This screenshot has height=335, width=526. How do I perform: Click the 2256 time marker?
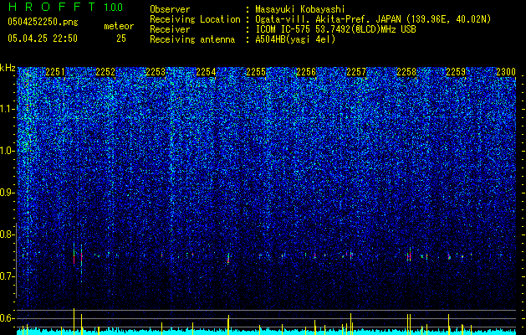point(306,71)
